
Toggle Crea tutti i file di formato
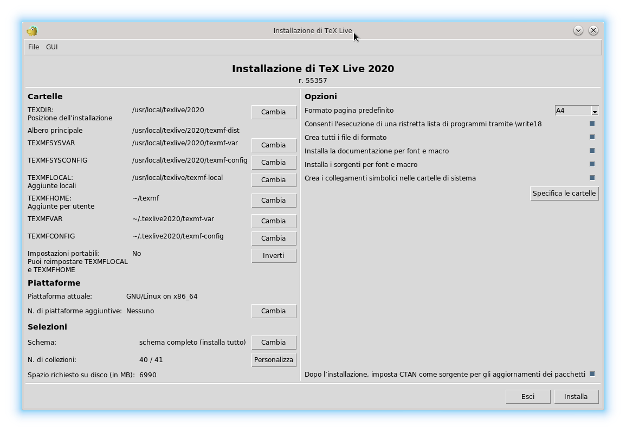(592, 137)
